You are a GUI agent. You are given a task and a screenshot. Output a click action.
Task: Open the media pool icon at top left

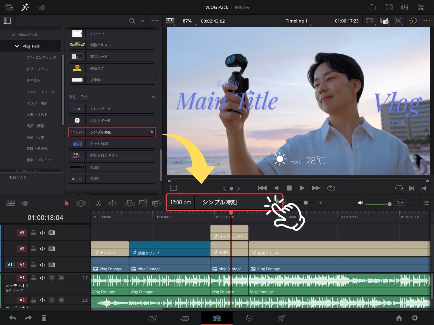click(x=9, y=7)
